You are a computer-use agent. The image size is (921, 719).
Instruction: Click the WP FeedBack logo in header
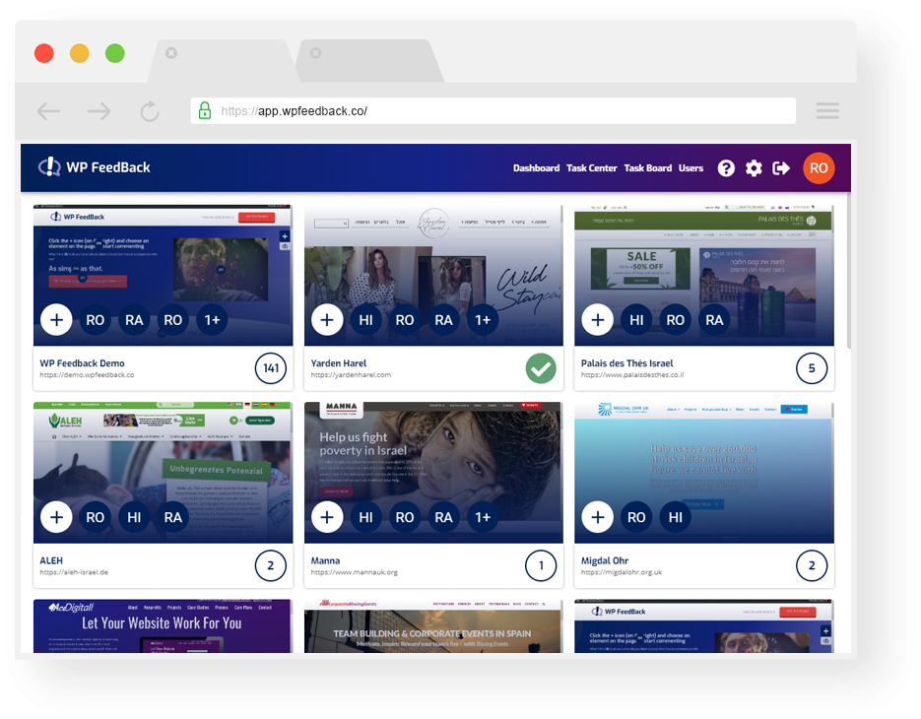click(x=94, y=167)
